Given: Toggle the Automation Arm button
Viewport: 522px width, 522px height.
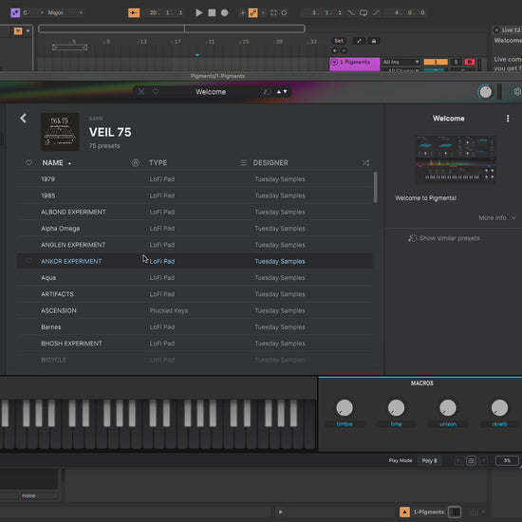Looking at the screenshot, I should [x=253, y=12].
